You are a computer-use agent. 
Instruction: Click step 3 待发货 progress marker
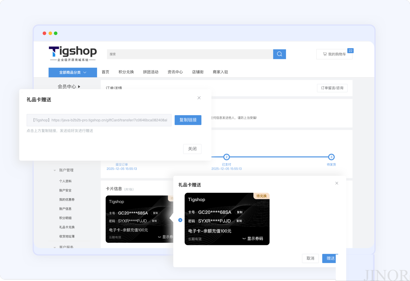point(331,157)
